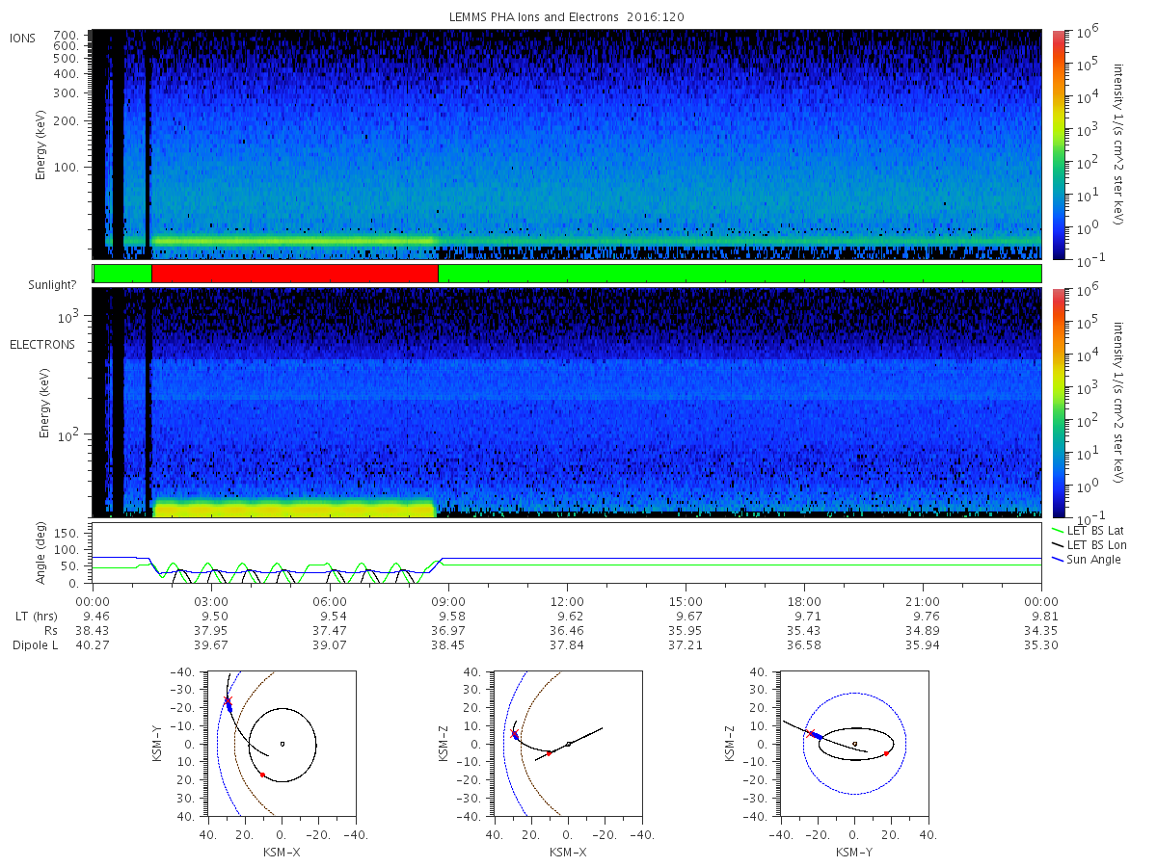Click the 18:00 time tick label
1157x867 pixels.
803,601
